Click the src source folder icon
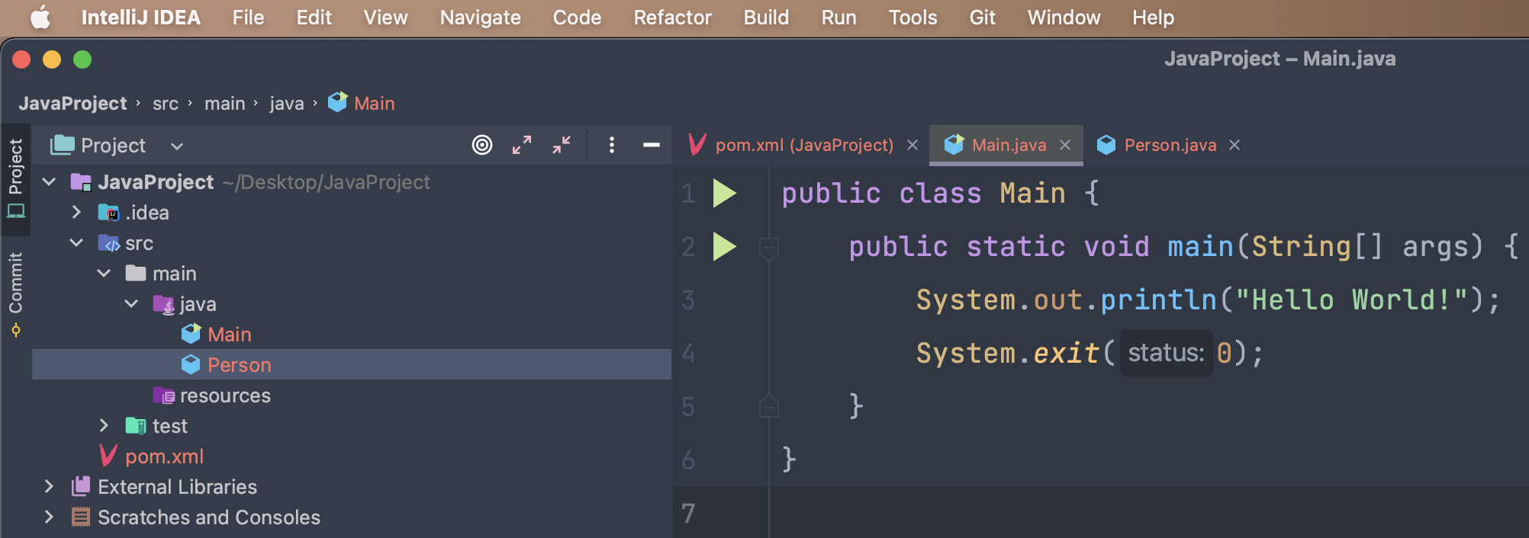Viewport: 1529px width, 538px height. pyautogui.click(x=109, y=244)
